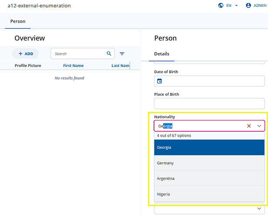The image size is (268, 217).
Task: Select Nigeria from the options list
Action: click(x=209, y=194)
